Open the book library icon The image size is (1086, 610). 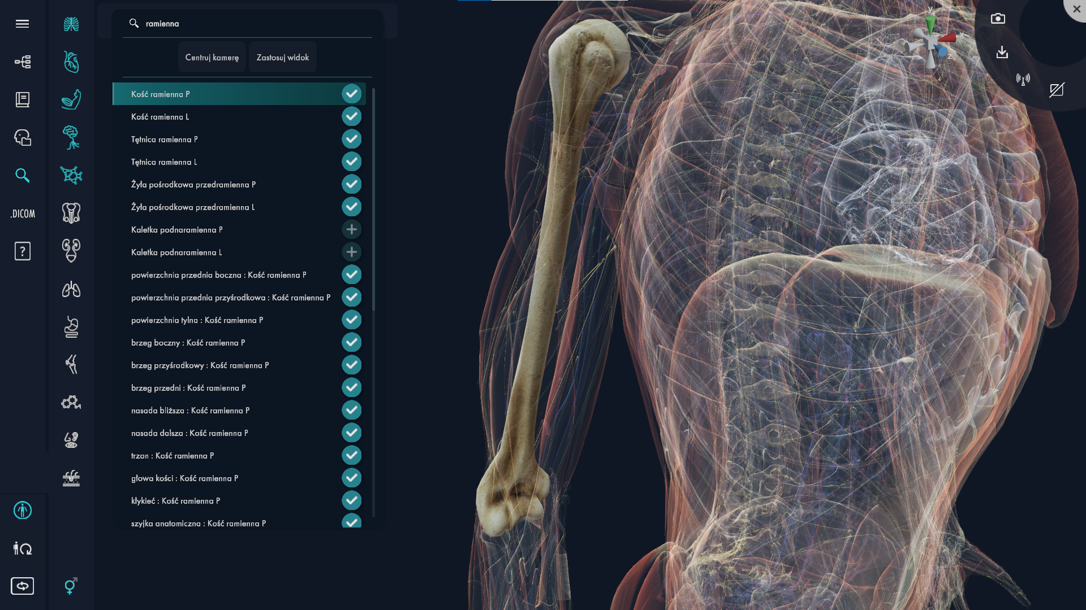click(22, 99)
